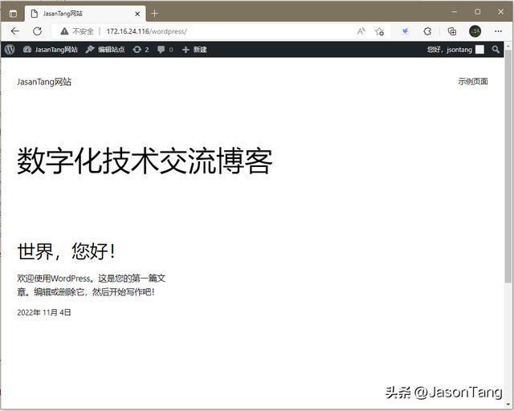Image resolution: width=514 pixels, height=411 pixels.
Task: Click the admin bar search magnifier
Action: click(x=496, y=50)
